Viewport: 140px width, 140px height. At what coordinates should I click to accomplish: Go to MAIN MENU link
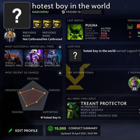tap(40, 12)
